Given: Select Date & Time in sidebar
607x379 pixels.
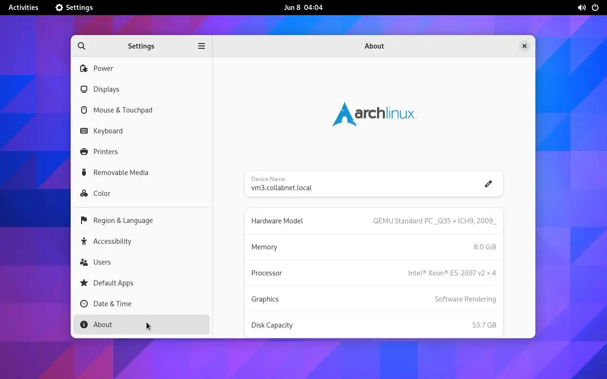Looking at the screenshot, I should pos(141,304).
